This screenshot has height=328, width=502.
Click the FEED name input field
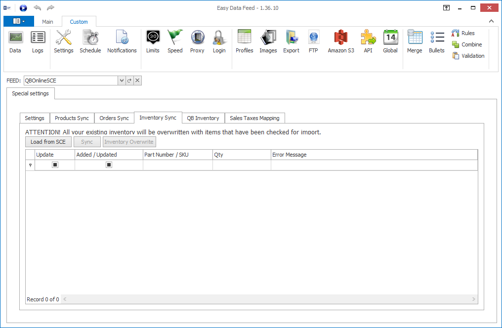click(x=71, y=81)
